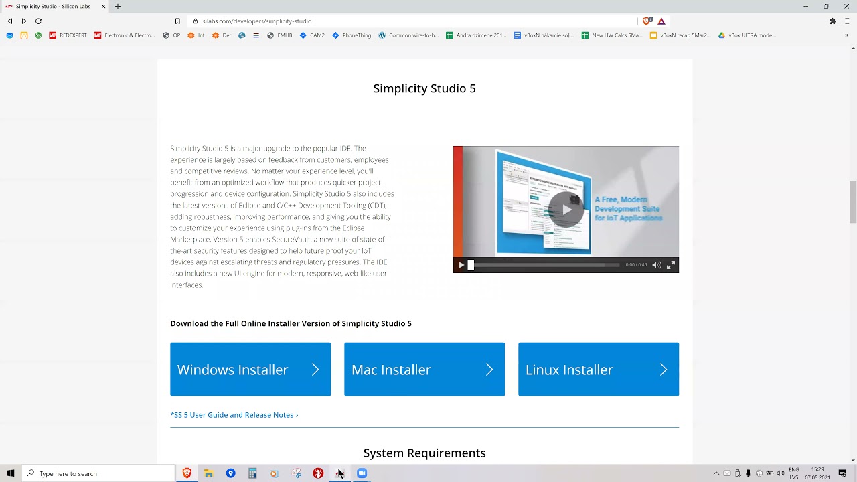
Task: Open Brave Rewards triangle icon
Action: pyautogui.click(x=661, y=21)
